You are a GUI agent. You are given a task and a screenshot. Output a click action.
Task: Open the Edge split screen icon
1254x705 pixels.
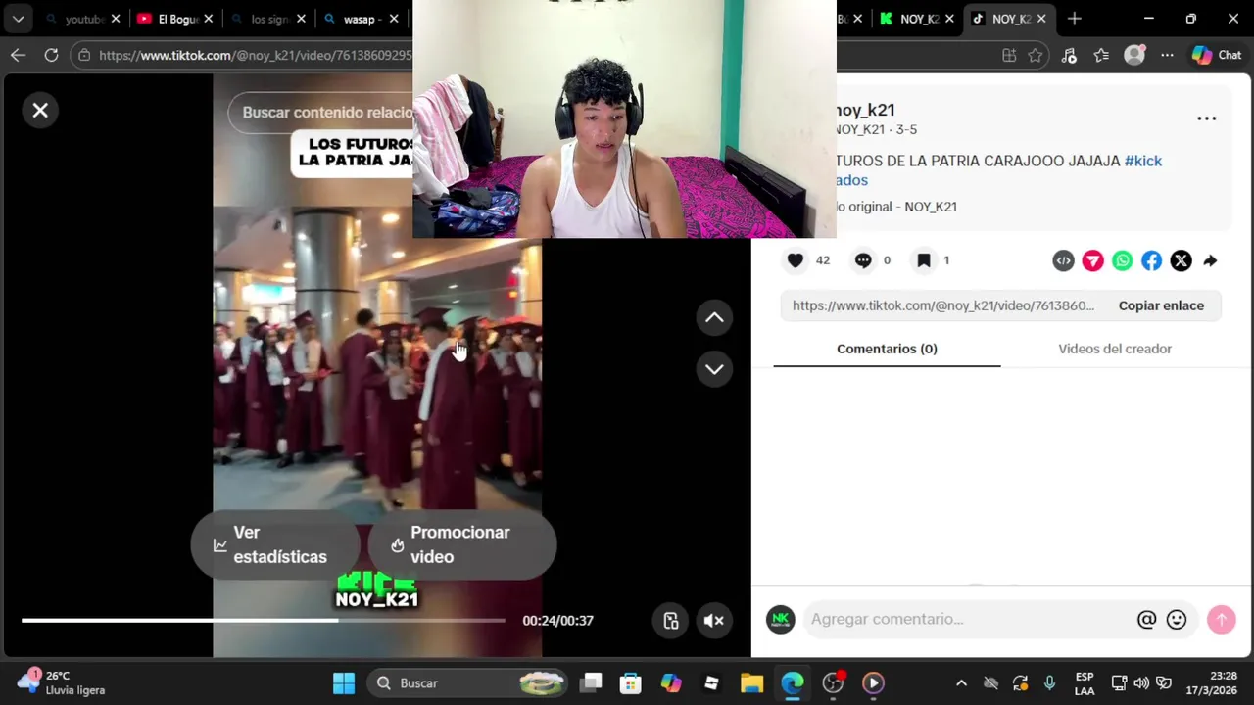coord(1009,56)
